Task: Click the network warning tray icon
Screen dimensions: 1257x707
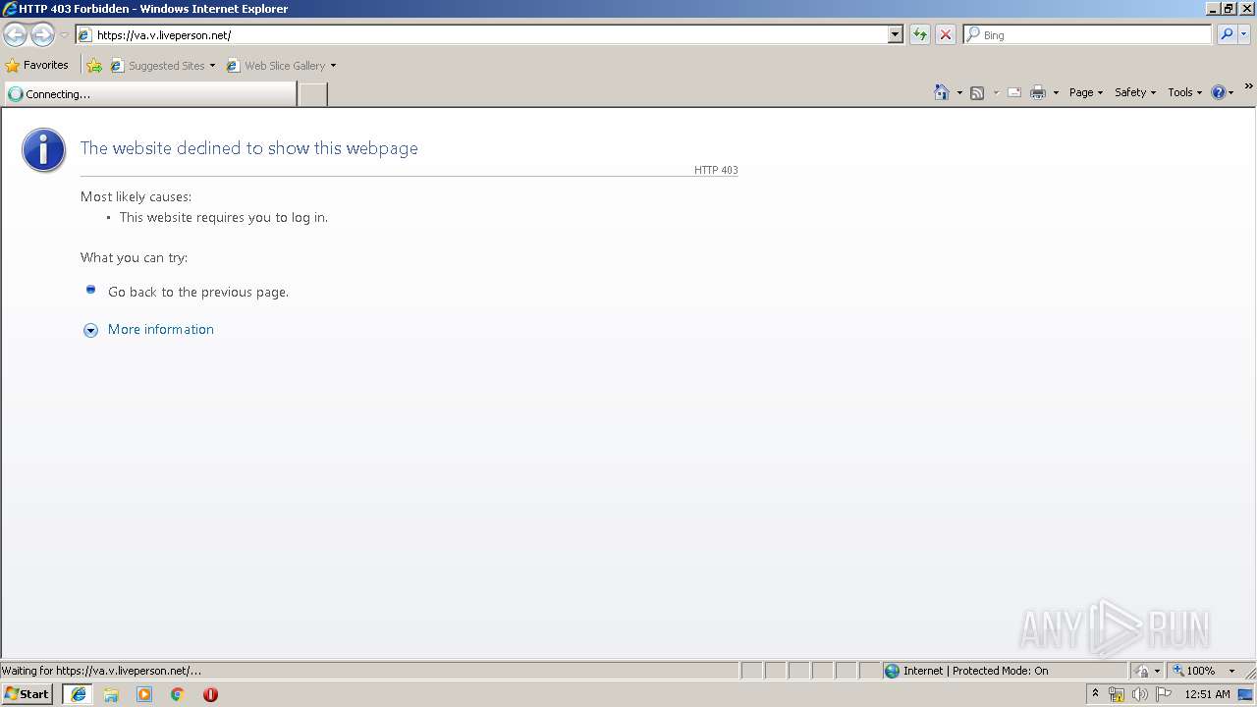Action: coord(1117,694)
